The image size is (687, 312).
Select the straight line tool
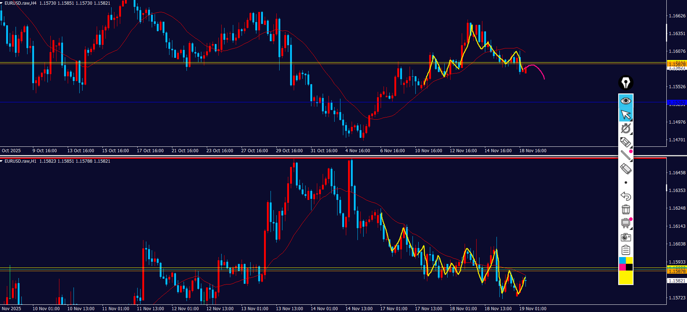[625, 155]
